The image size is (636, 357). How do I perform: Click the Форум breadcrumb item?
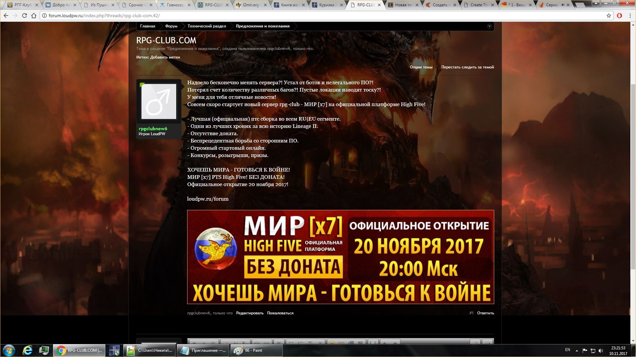click(171, 26)
